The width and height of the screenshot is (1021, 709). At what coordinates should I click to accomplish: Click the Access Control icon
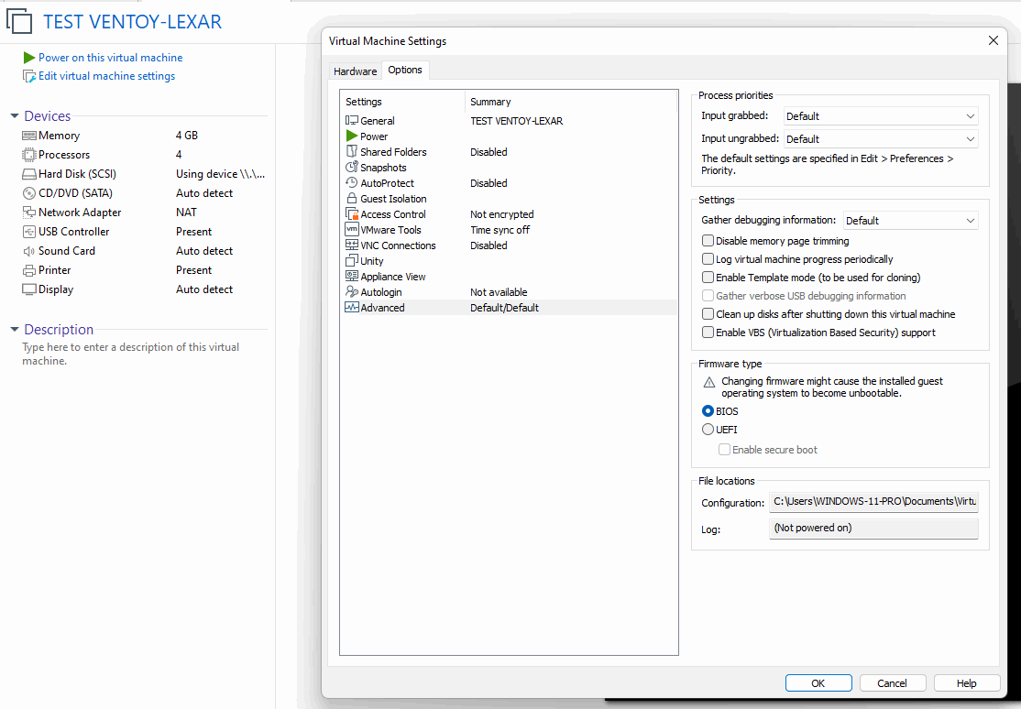[352, 214]
